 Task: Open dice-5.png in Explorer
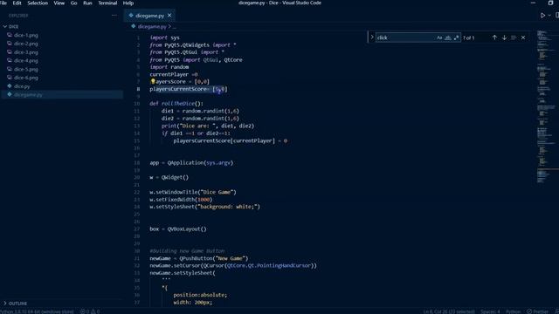pyautogui.click(x=26, y=69)
